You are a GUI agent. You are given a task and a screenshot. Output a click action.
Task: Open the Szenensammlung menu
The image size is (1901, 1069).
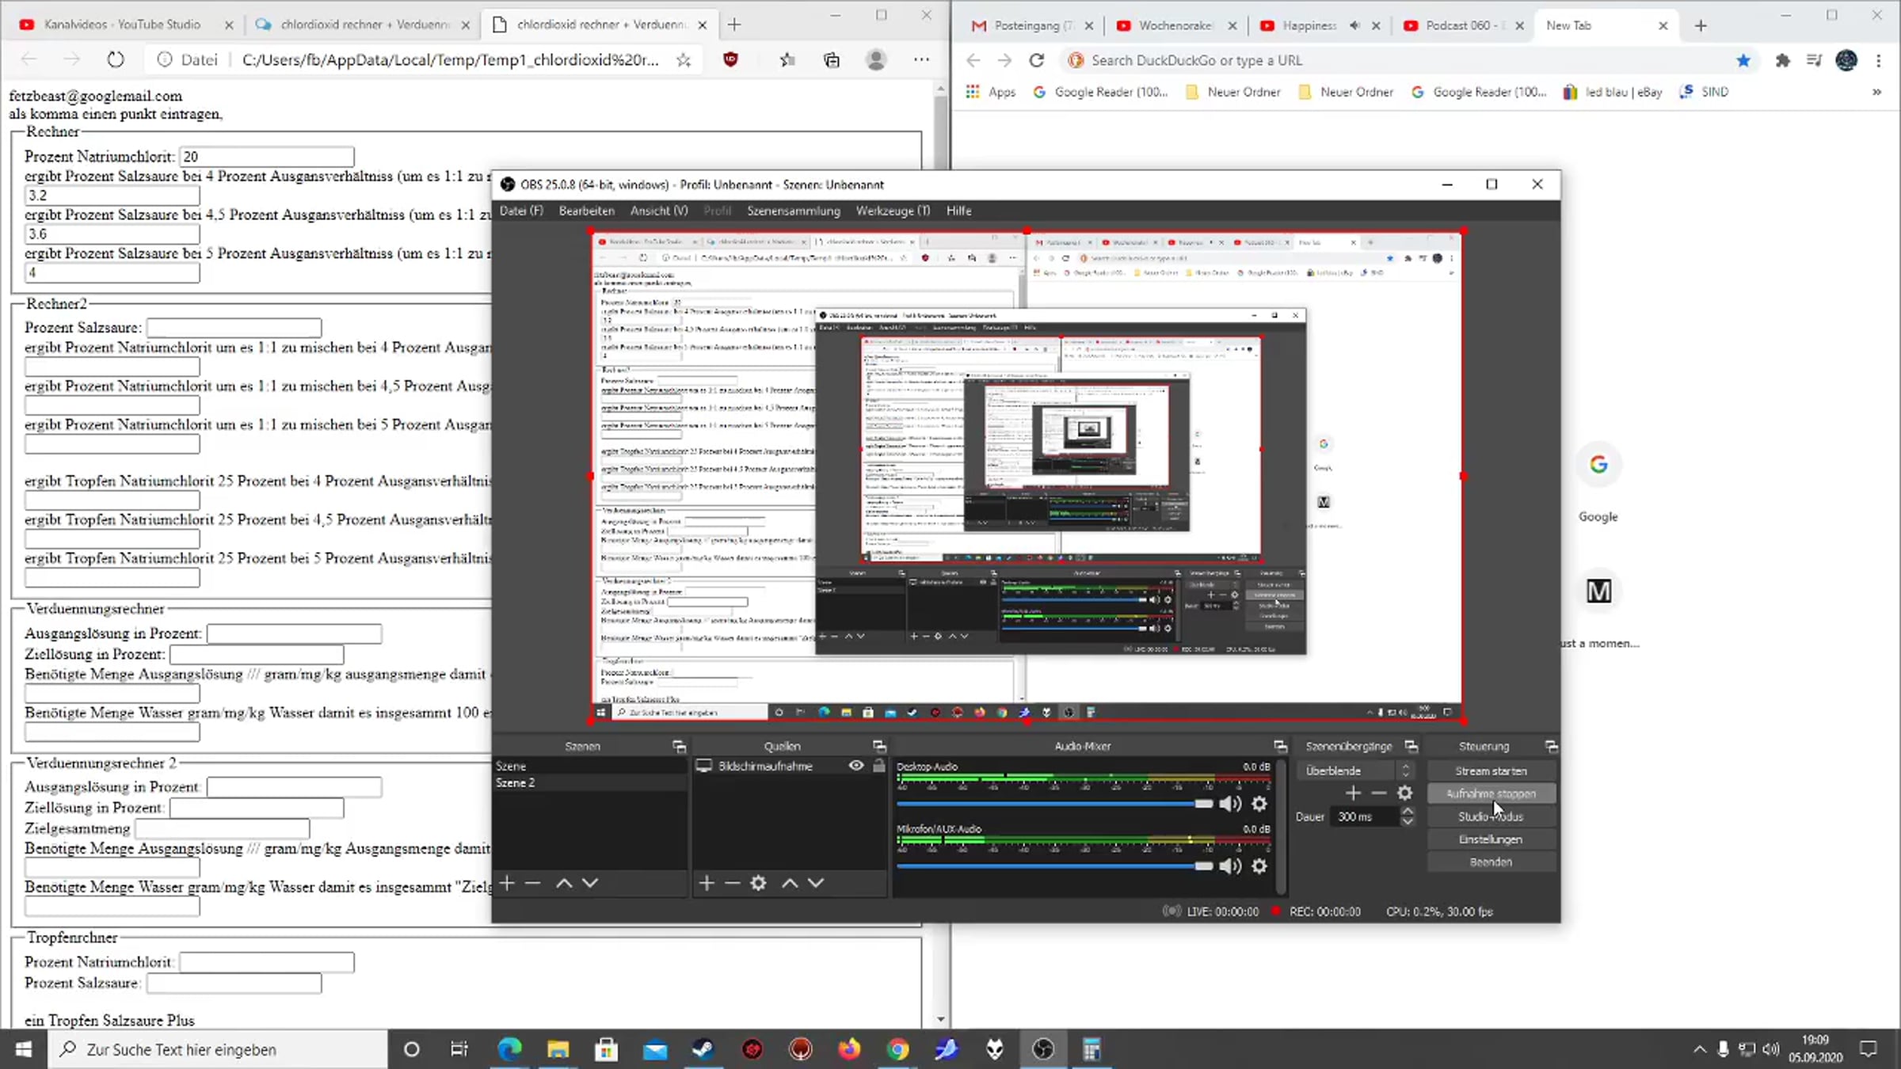pyautogui.click(x=793, y=211)
